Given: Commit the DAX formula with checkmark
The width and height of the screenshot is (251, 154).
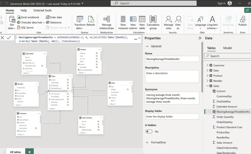Looking at the screenshot, I should (x=9, y=38).
